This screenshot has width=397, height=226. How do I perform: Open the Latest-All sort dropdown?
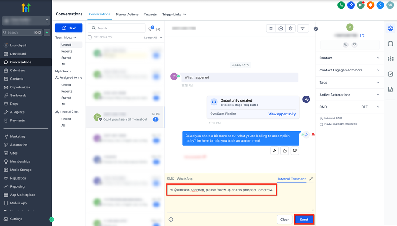click(153, 37)
